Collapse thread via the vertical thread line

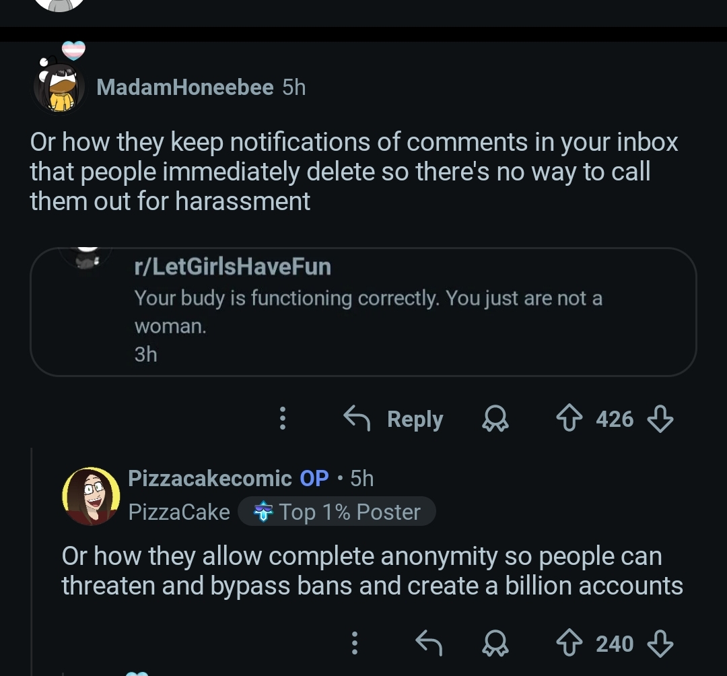[32, 561]
